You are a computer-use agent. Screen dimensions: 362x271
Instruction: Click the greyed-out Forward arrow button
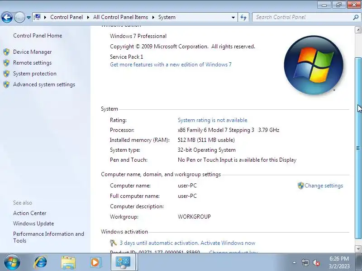pyautogui.click(x=19, y=17)
